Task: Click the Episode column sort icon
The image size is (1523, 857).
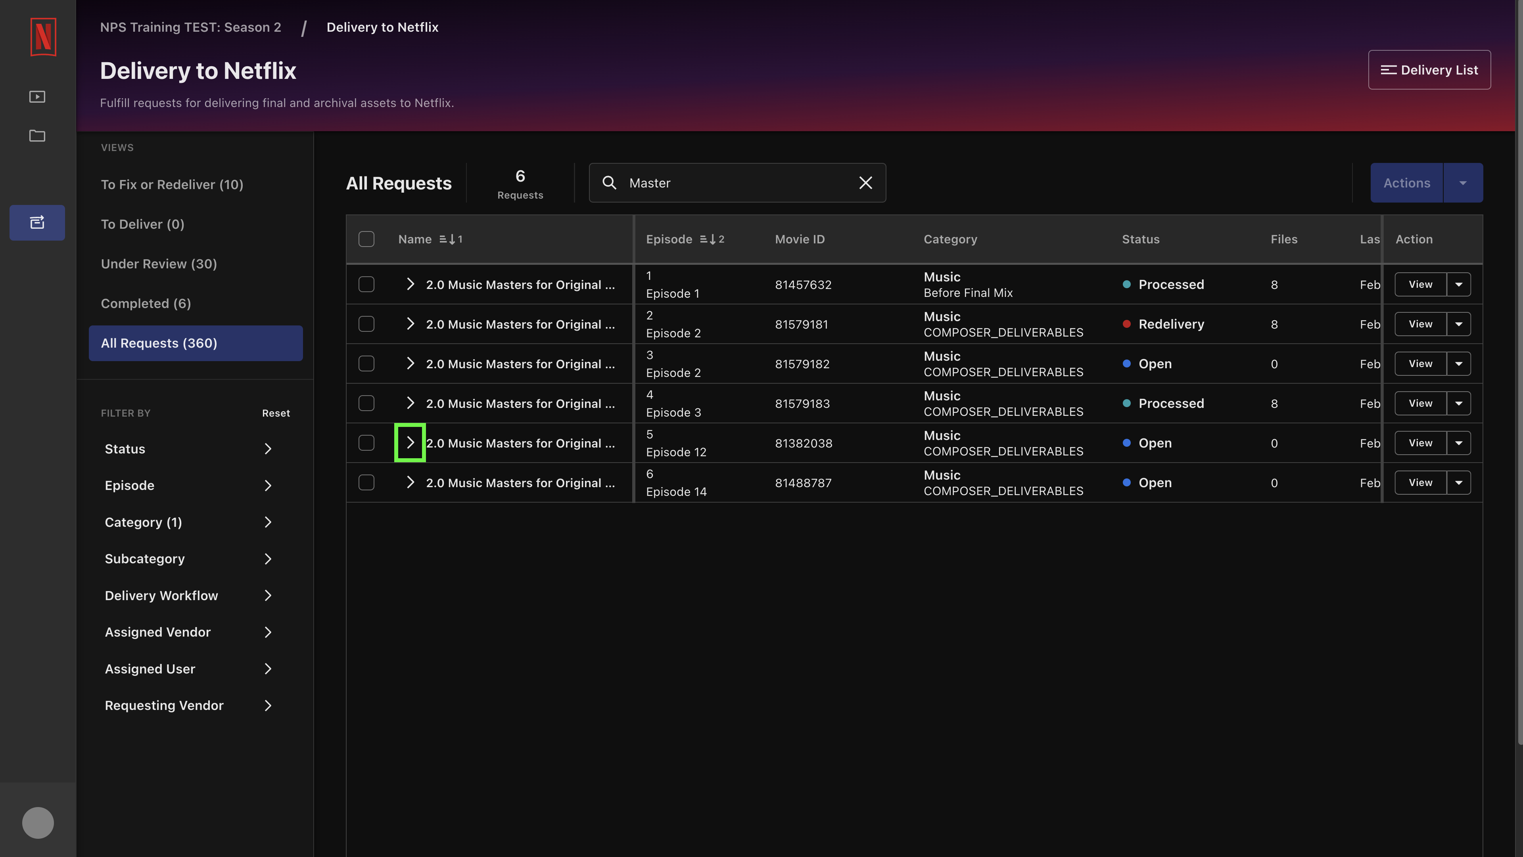Action: coord(712,239)
